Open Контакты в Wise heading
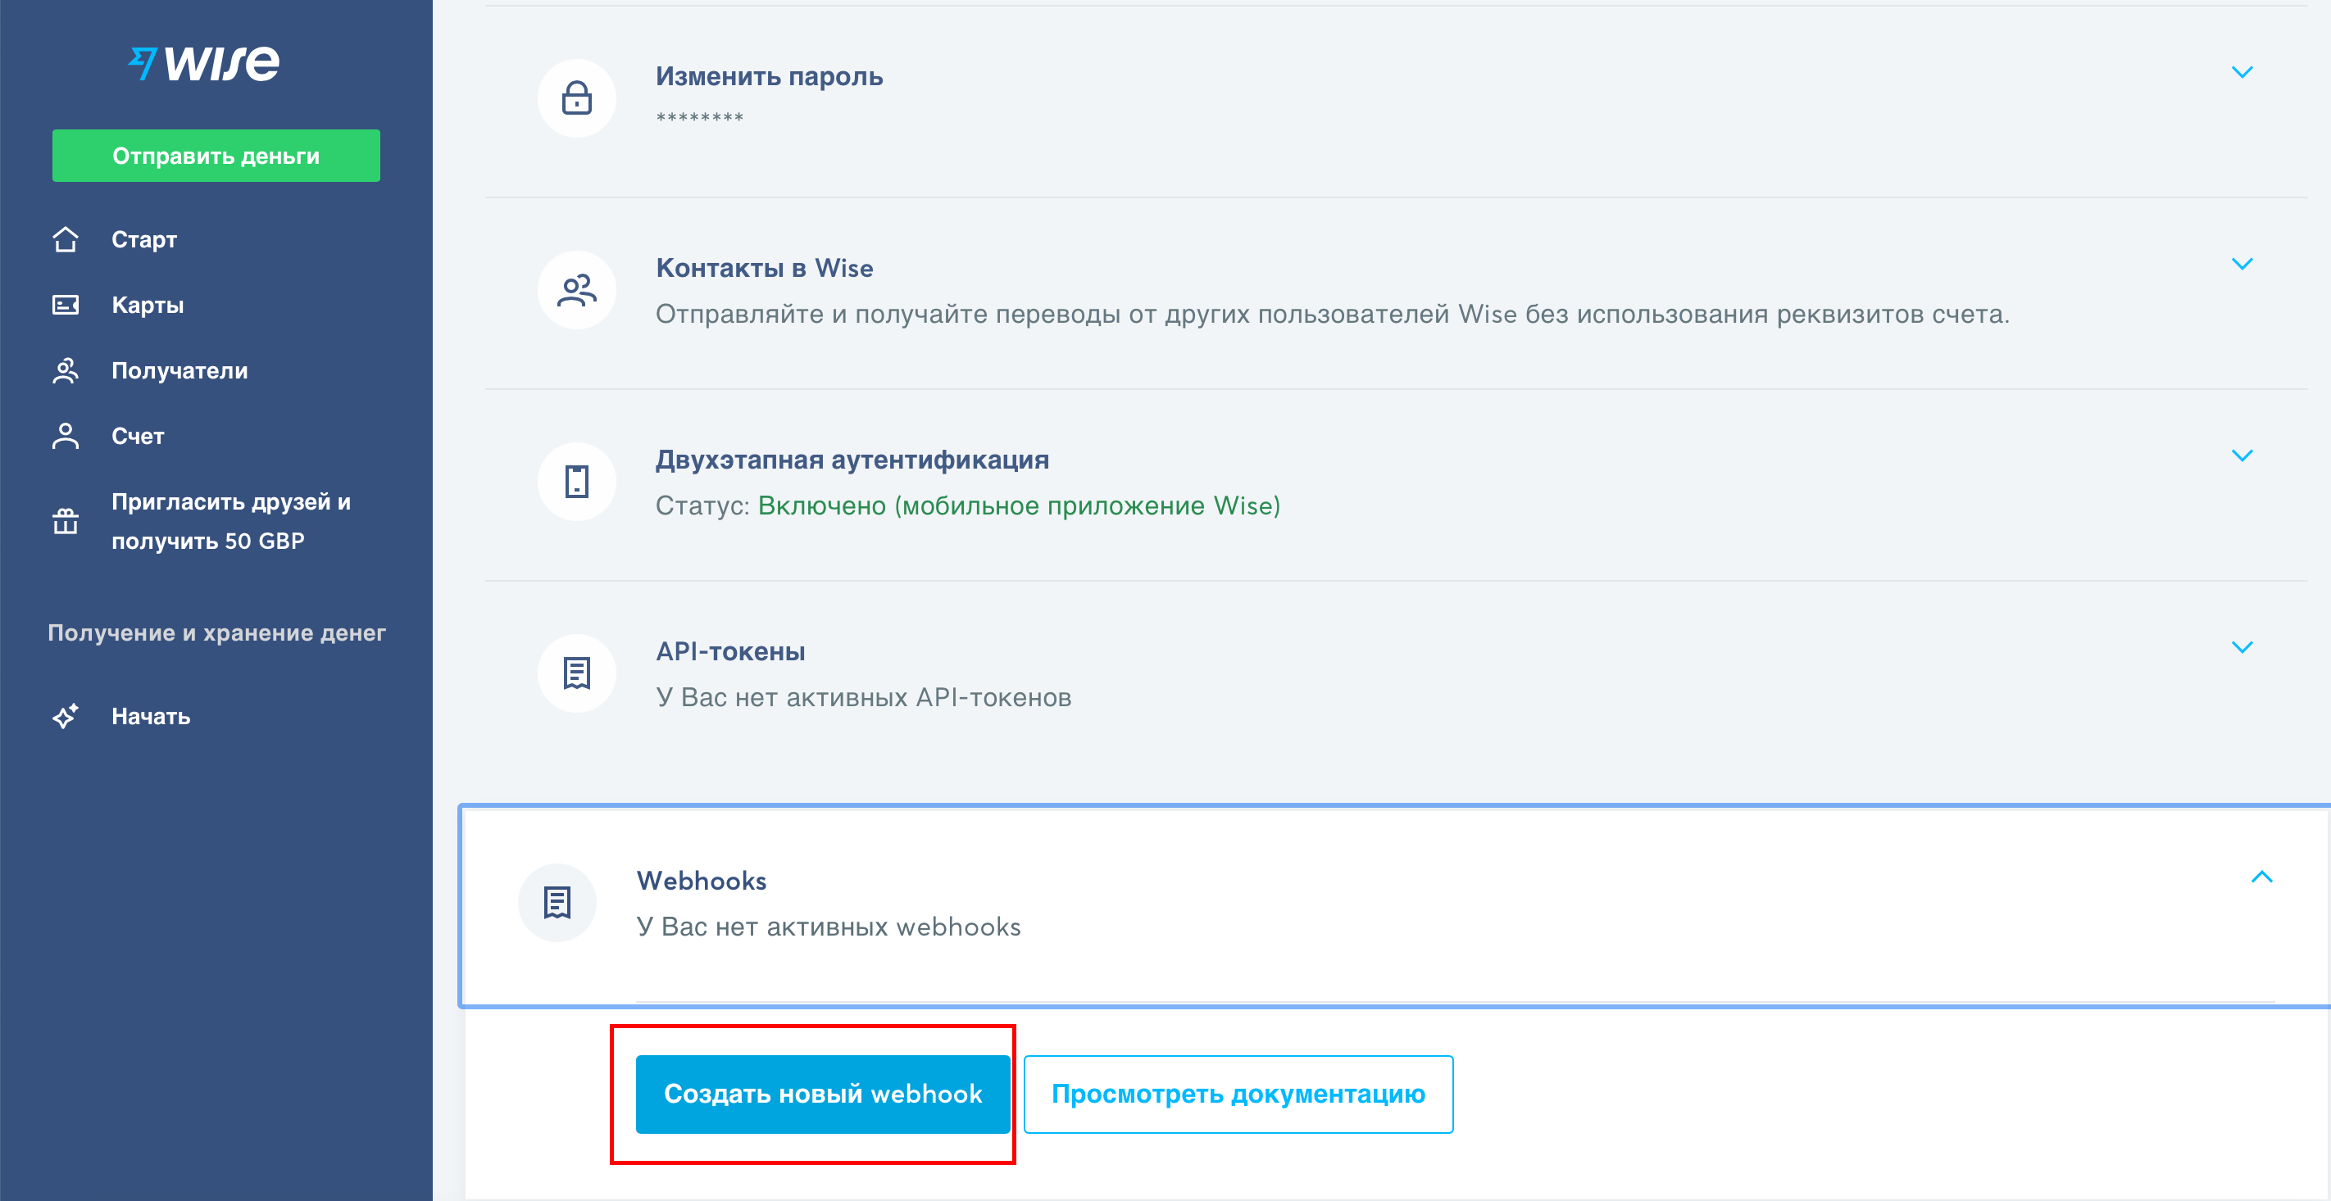The height and width of the screenshot is (1201, 2331). click(765, 268)
